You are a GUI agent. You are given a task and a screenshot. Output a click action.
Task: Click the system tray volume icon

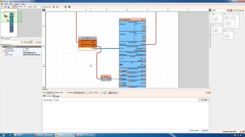click(241, 135)
